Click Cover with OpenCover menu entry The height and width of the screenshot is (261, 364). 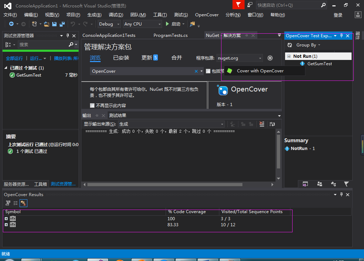(x=264, y=71)
